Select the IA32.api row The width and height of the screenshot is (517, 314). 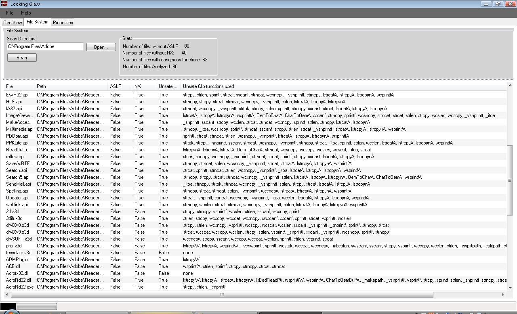click(255, 109)
